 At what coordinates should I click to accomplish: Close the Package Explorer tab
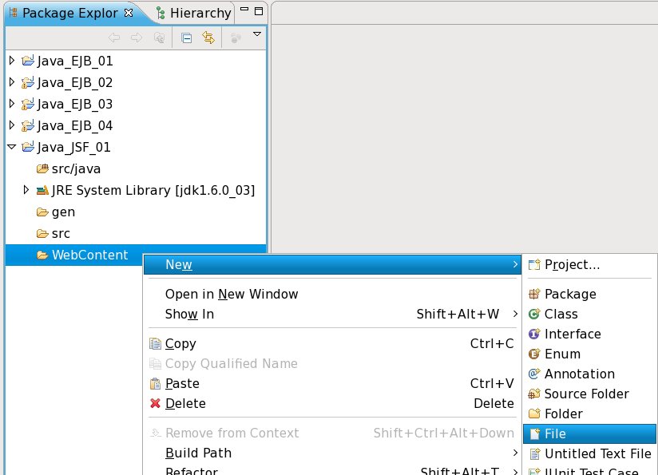pos(129,13)
